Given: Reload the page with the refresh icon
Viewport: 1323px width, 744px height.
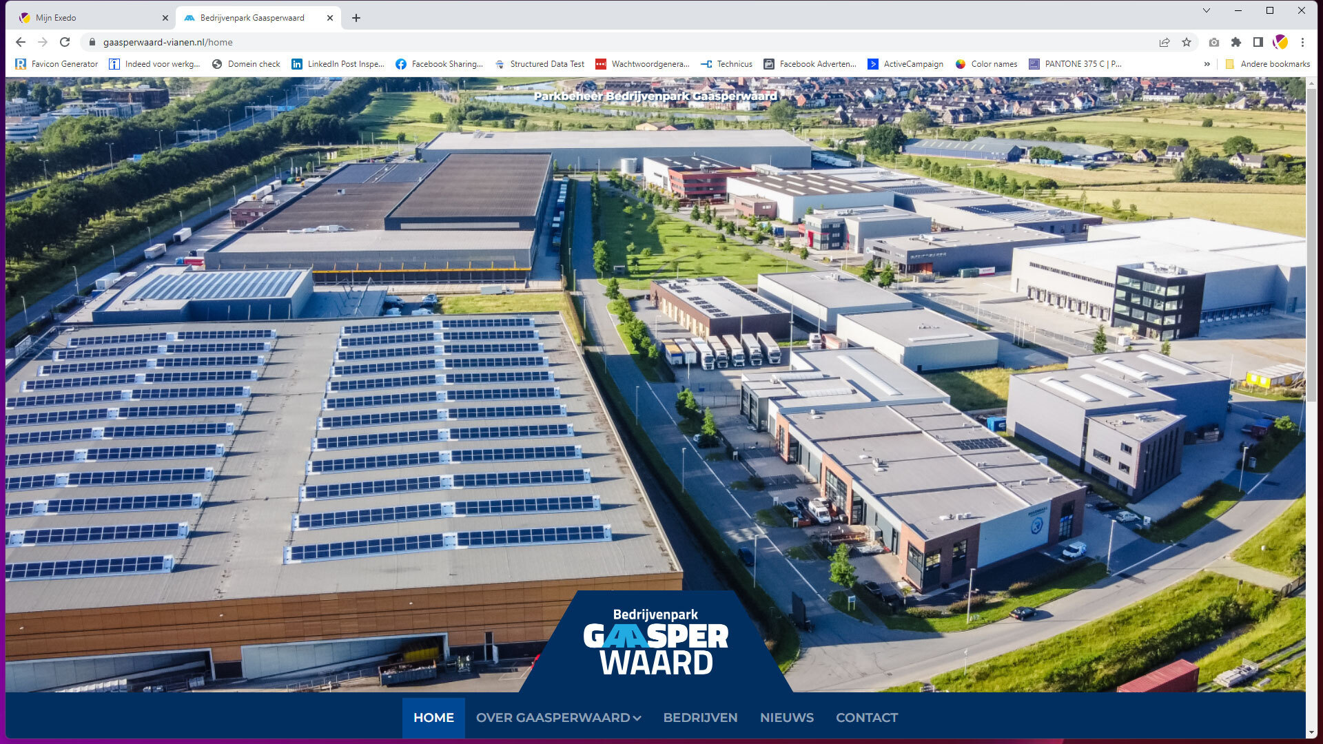Looking at the screenshot, I should coord(65,42).
